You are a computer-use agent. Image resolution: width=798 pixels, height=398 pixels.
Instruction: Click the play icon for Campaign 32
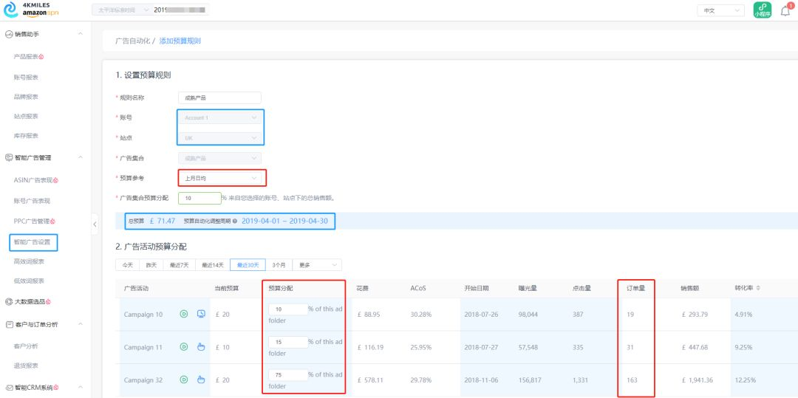coord(184,380)
